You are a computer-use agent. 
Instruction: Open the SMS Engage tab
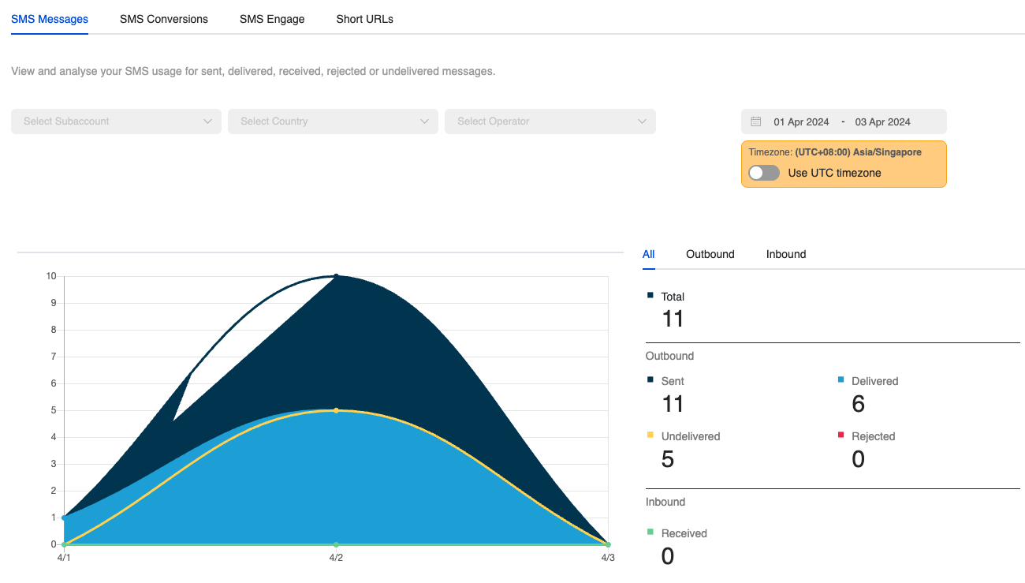[x=272, y=19]
